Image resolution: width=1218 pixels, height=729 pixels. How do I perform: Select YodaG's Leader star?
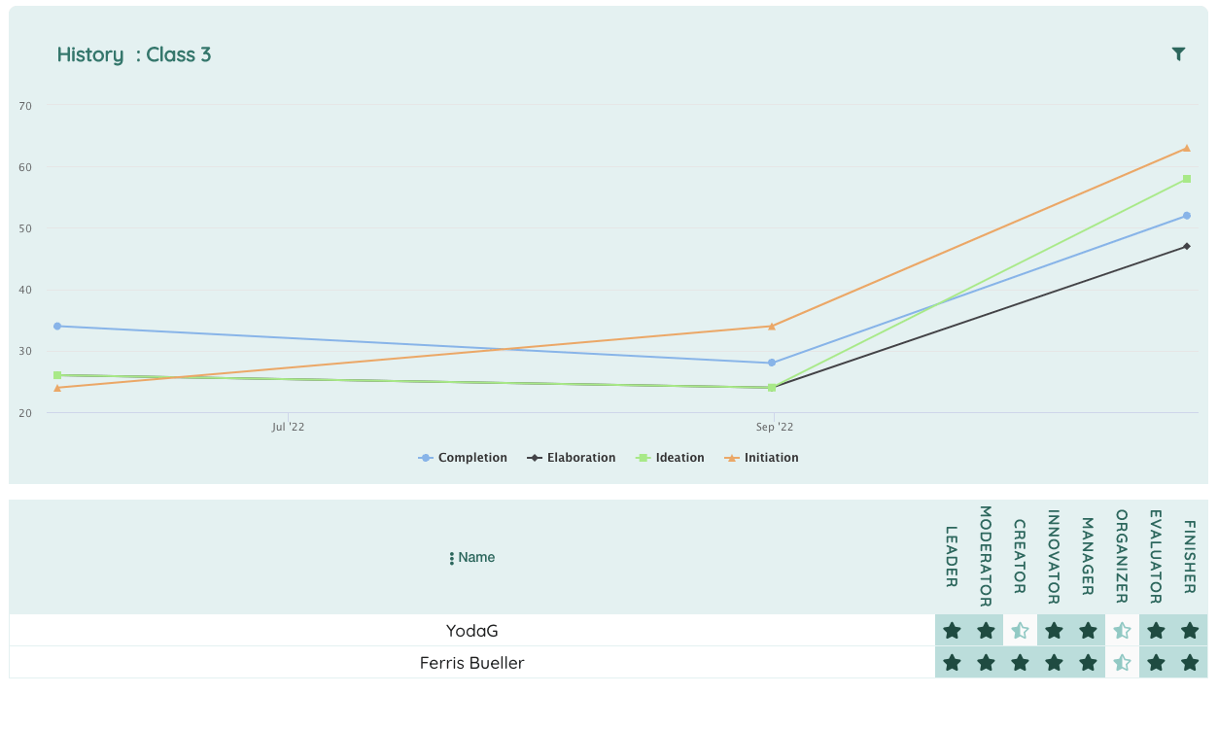[x=952, y=631]
